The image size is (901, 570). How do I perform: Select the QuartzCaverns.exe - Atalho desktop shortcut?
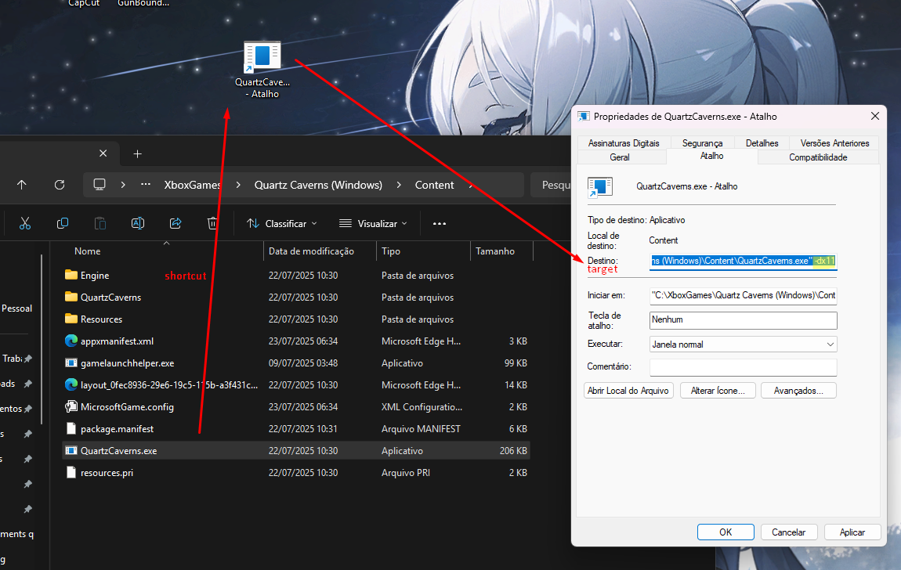tap(262, 70)
